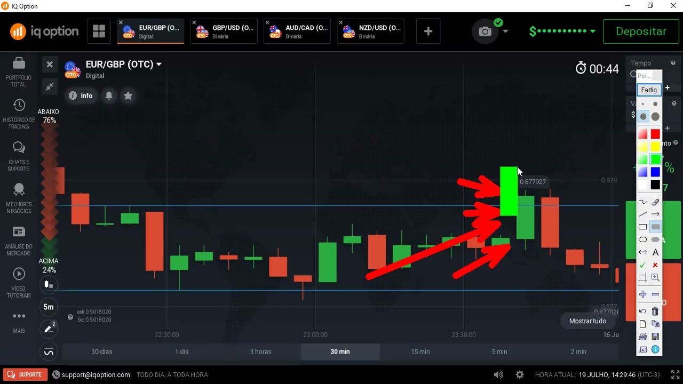Open the 5m candle interval selector

click(x=49, y=307)
